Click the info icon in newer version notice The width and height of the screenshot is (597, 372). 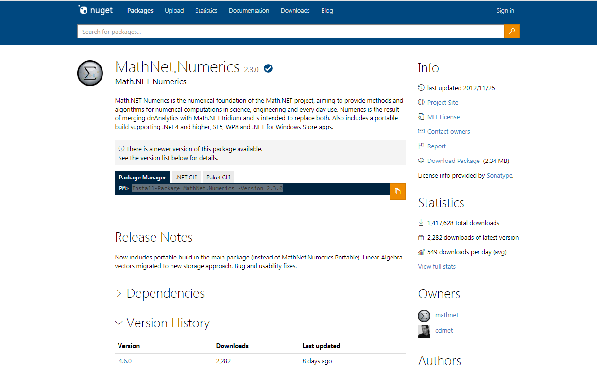coord(121,149)
